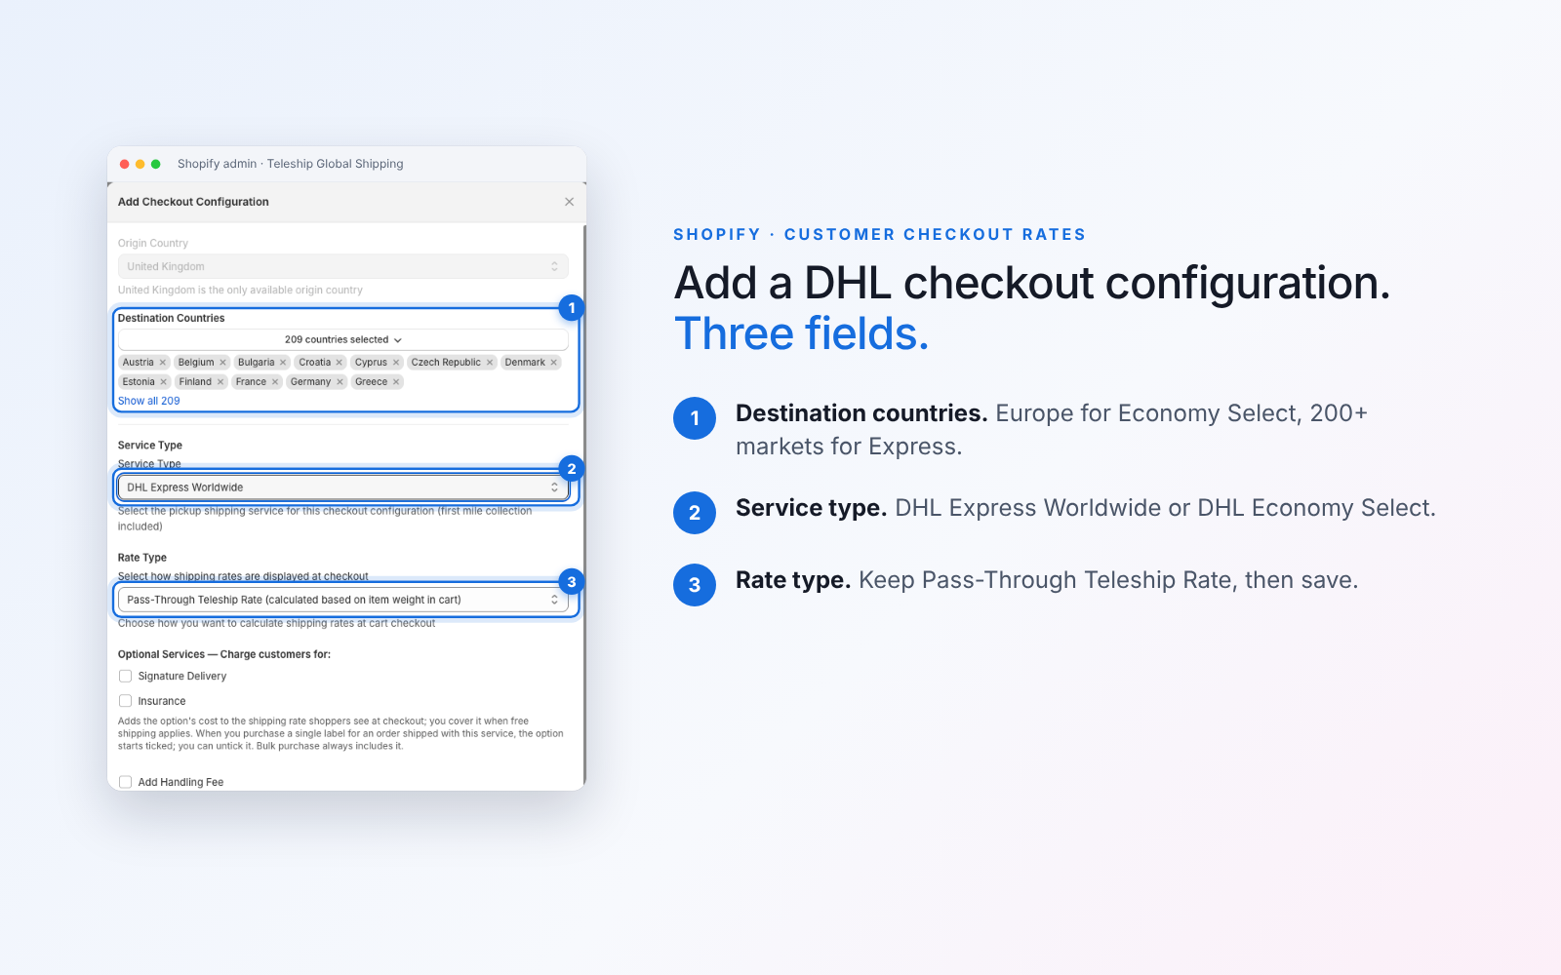Open the United Kingdom origin country dropdown
The height and width of the screenshot is (975, 1561).
coord(343,266)
